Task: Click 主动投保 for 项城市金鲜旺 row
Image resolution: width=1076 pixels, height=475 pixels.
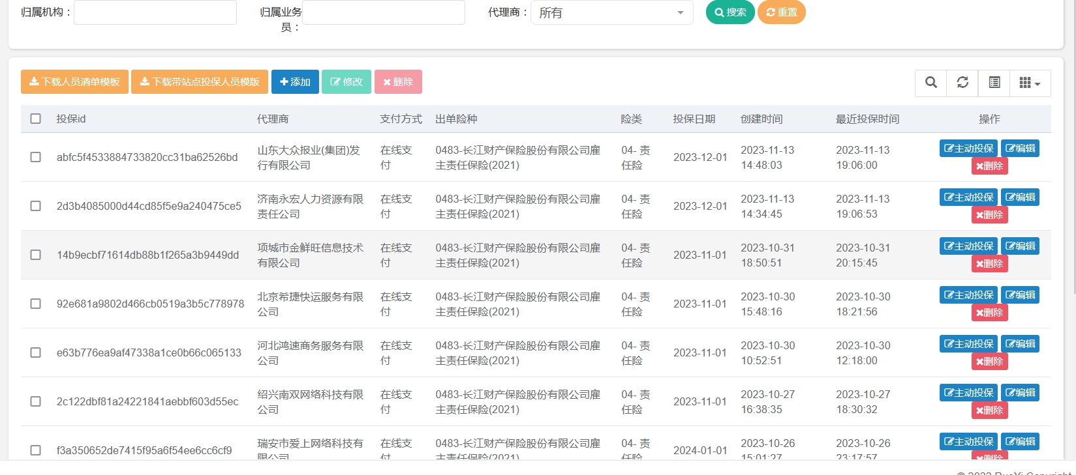Action: [969, 246]
